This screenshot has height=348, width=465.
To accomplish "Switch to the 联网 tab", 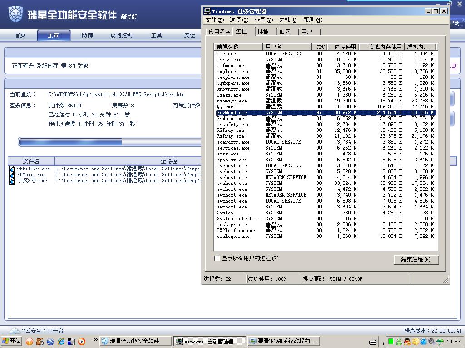I will click(x=285, y=32).
